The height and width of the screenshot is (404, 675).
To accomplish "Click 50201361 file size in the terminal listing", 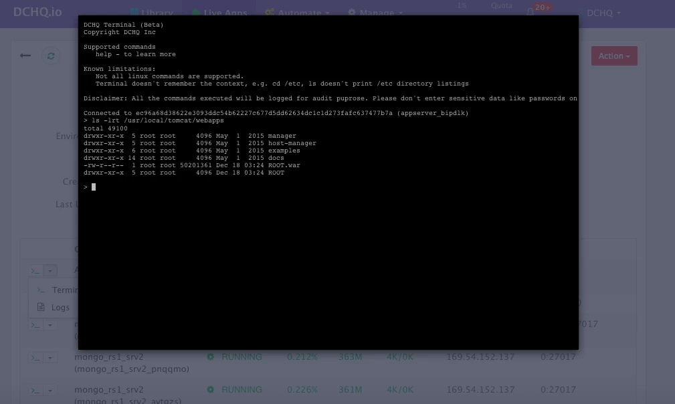I will tap(196, 165).
